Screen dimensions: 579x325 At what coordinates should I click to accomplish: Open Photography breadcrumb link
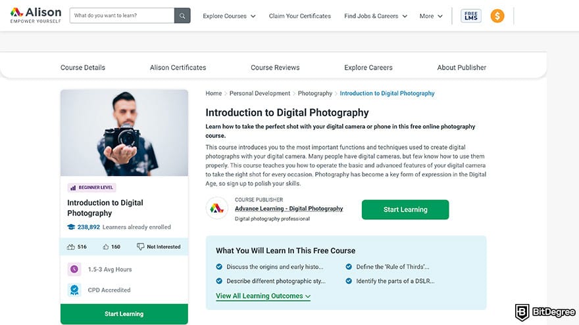[315, 93]
